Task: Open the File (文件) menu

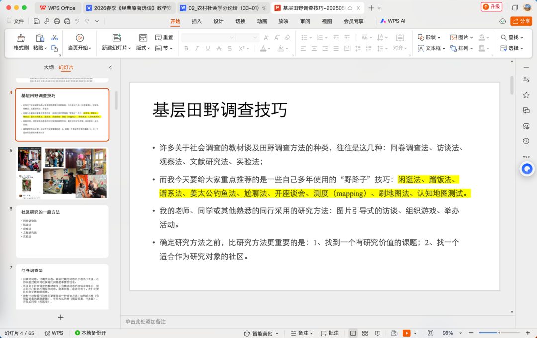Action: click(15, 21)
